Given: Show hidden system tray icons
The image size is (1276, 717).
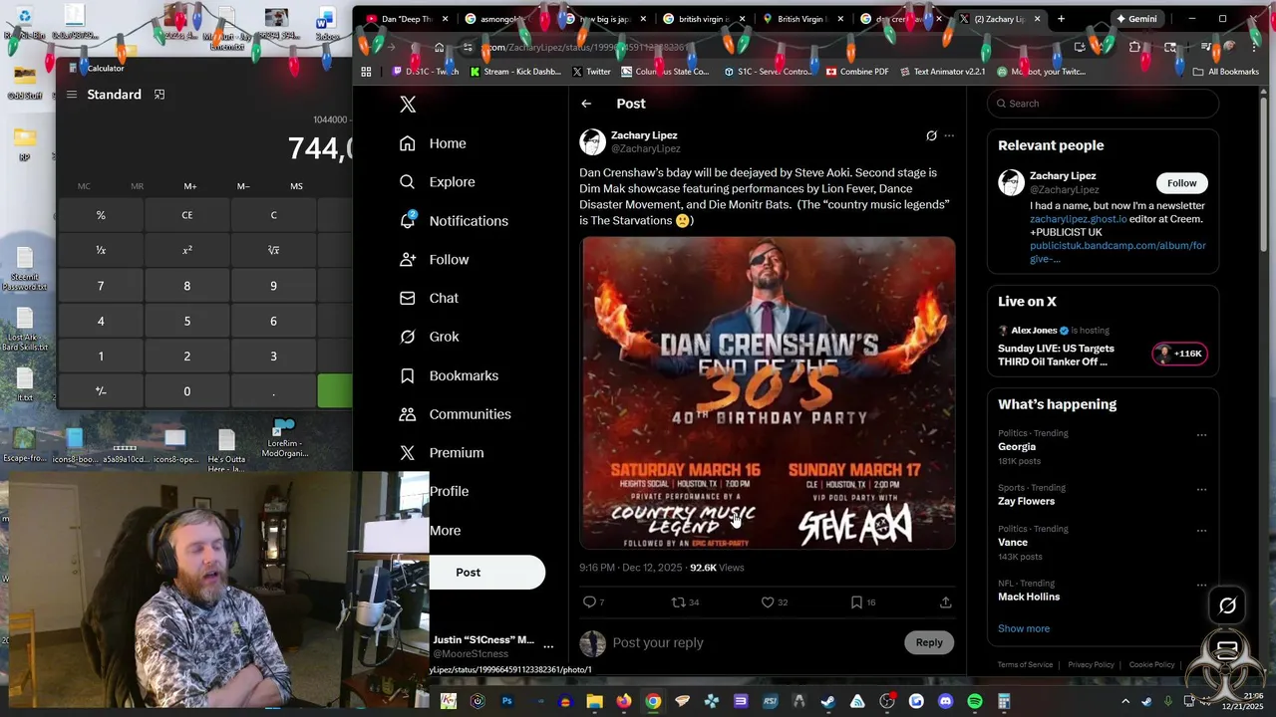Looking at the screenshot, I should click(x=1125, y=701).
